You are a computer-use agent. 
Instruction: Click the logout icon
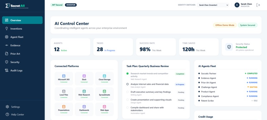point(258,5)
